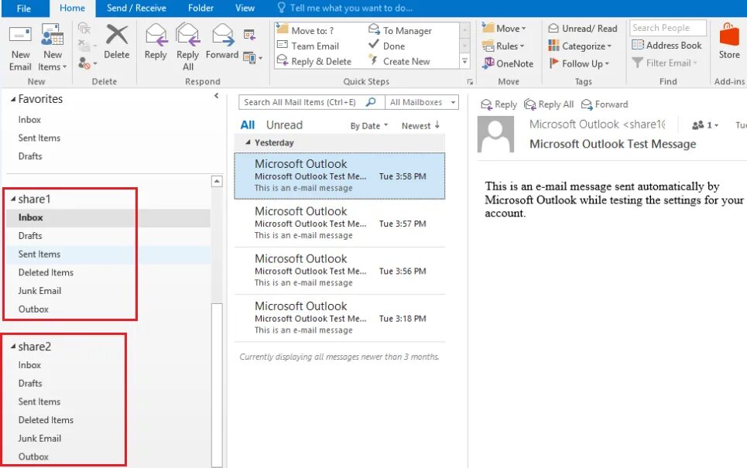Forward the message from the ribbon
The width and height of the screenshot is (747, 468).
[222, 43]
